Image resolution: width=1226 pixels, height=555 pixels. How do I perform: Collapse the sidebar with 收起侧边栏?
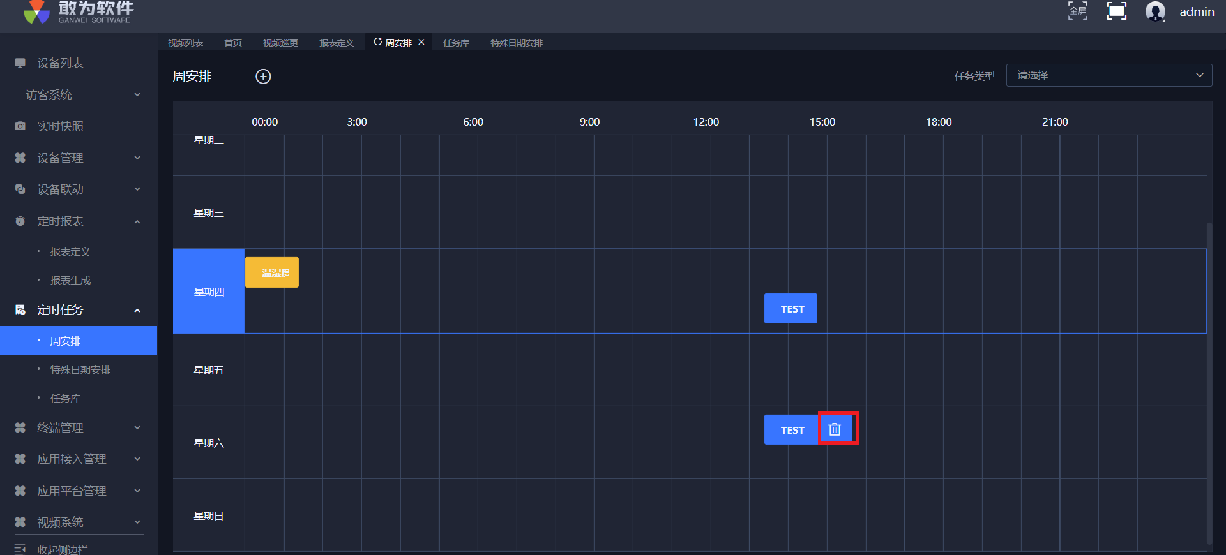tap(62, 549)
